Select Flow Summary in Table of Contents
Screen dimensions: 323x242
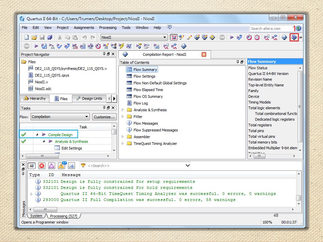(x=142, y=70)
